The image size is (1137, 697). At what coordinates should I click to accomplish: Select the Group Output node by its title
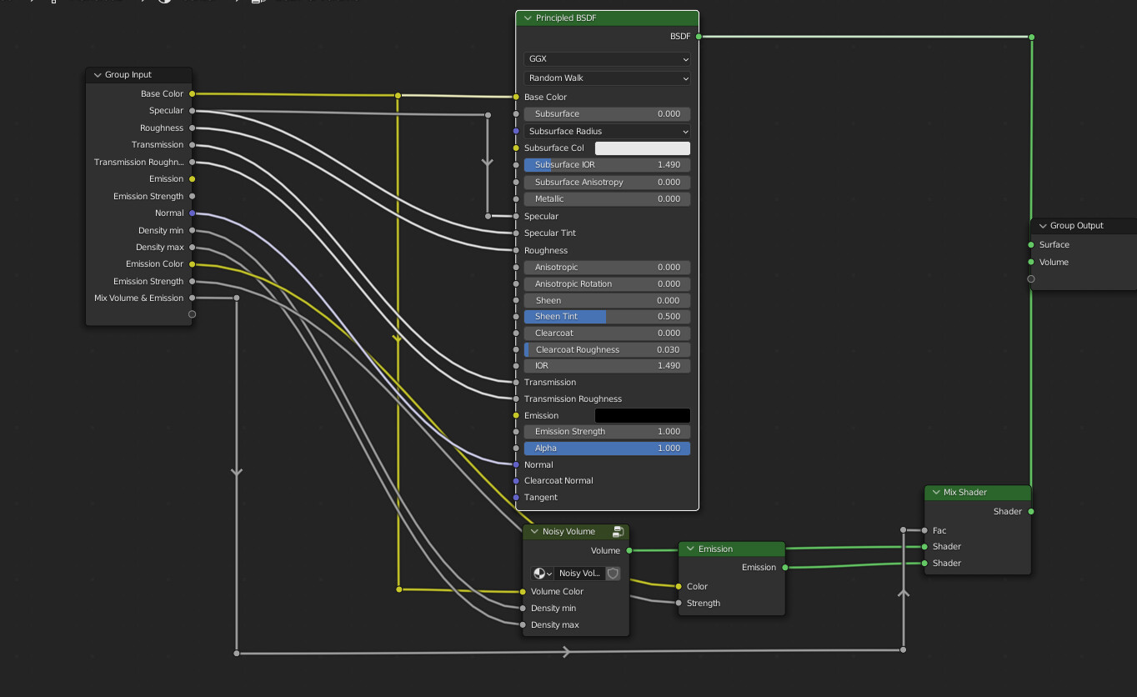point(1077,226)
